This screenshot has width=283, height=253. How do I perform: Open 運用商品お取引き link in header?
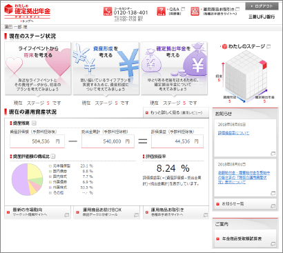coord(219,10)
